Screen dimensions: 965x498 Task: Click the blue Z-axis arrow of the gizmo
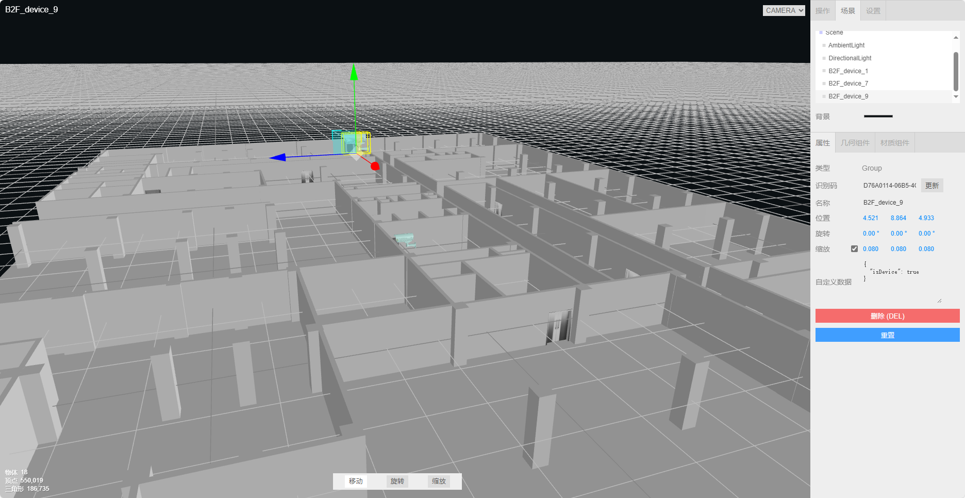277,157
